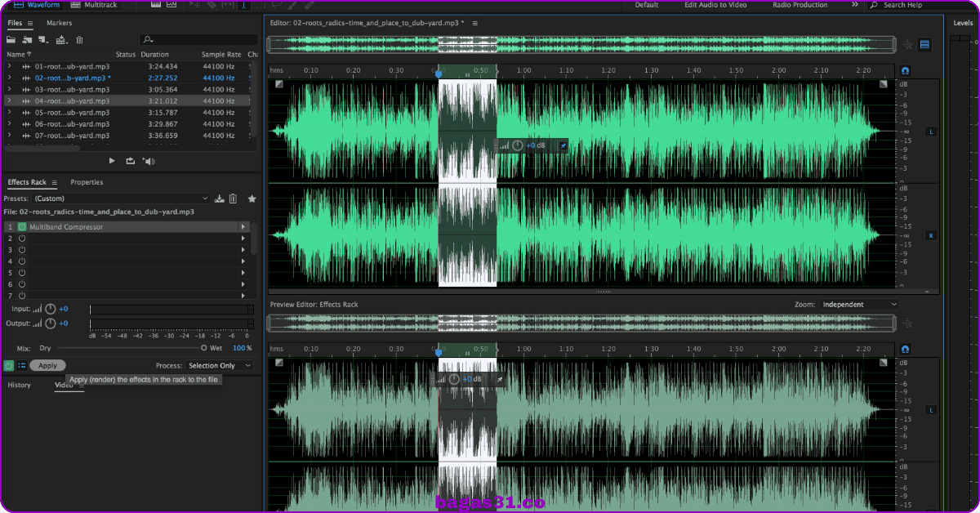Image resolution: width=980 pixels, height=513 pixels.
Task: Toggle the power button of effect slot 4
Action: (22, 261)
